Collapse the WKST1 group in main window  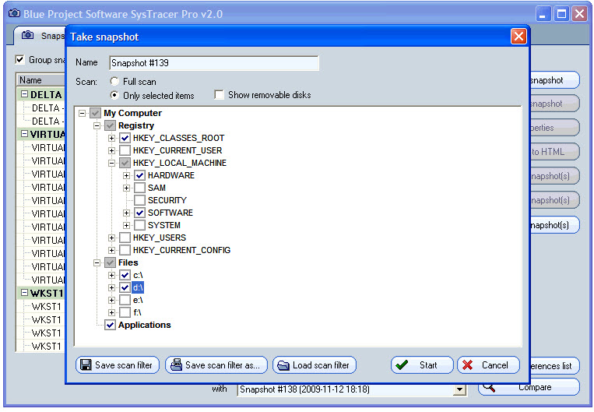[25, 293]
